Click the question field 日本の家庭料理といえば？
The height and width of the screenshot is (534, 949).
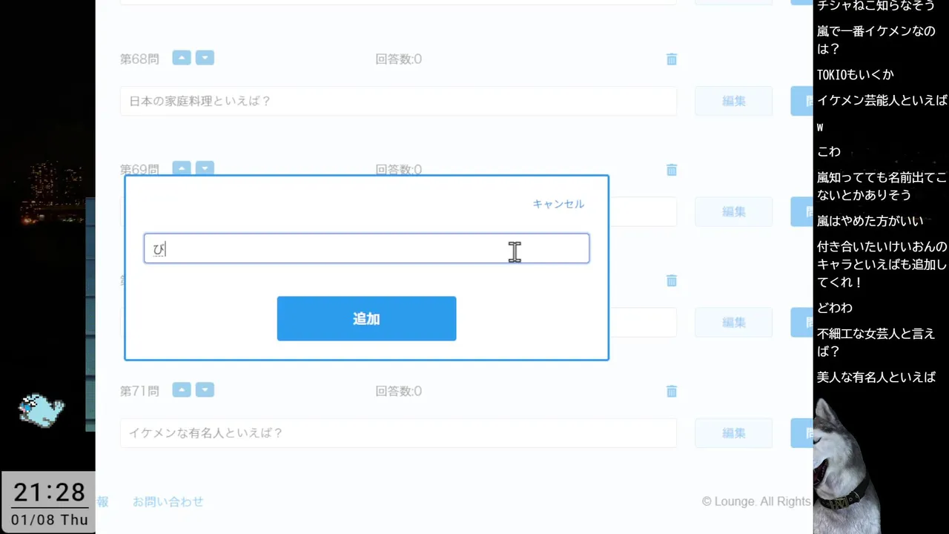pos(398,101)
